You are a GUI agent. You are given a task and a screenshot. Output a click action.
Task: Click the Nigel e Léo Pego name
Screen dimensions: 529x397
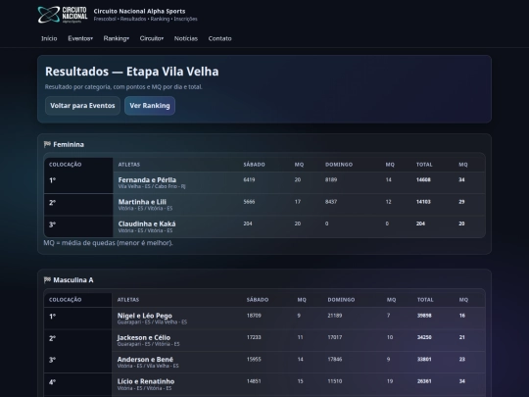click(x=145, y=316)
